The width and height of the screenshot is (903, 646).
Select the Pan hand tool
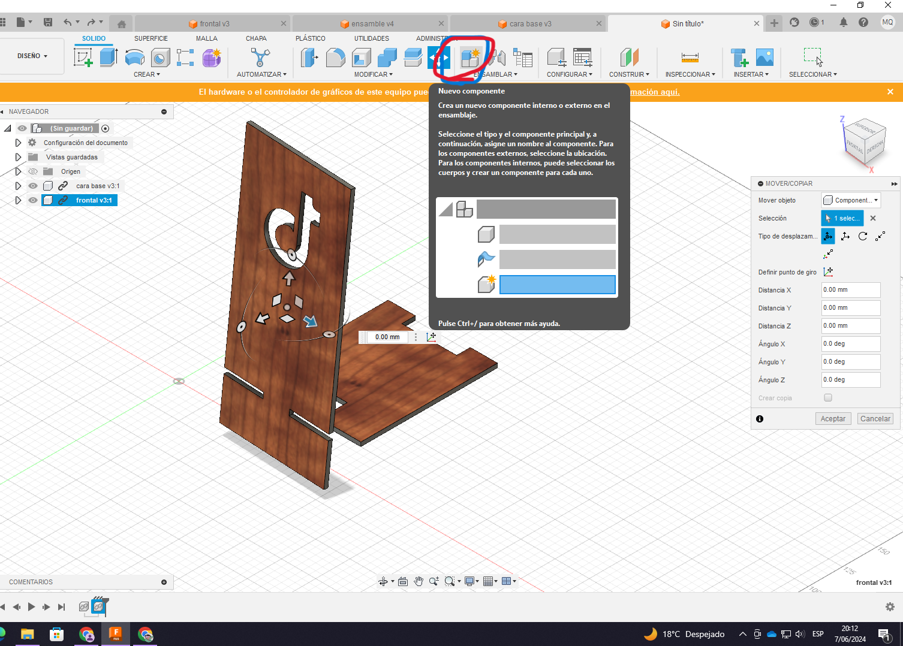(x=419, y=581)
